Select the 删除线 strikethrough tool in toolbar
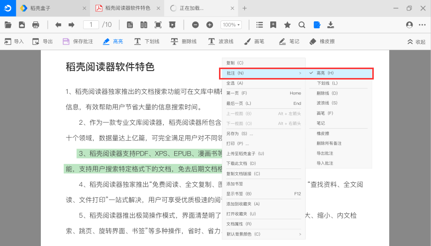Image resolution: width=431 pixels, height=246 pixels. pyautogui.click(x=184, y=41)
